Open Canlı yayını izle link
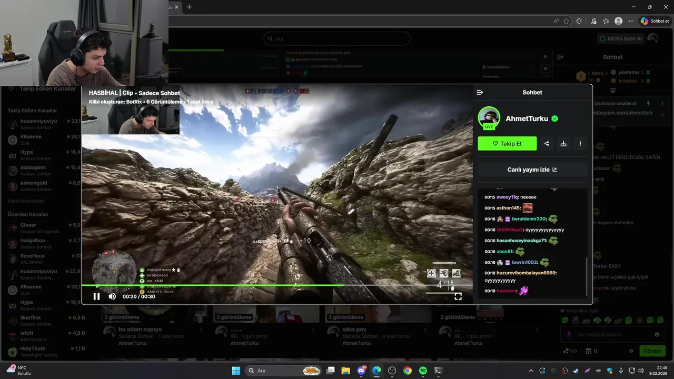674x379 pixels. (x=532, y=169)
